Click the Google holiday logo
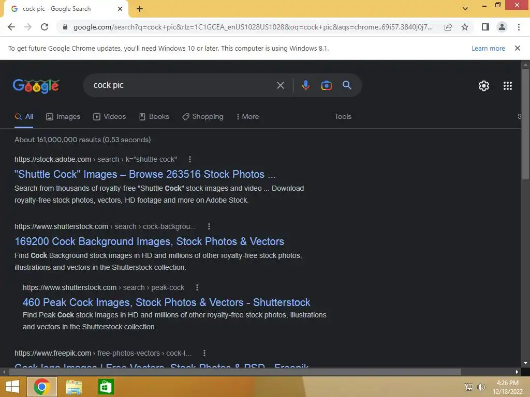 tap(36, 86)
